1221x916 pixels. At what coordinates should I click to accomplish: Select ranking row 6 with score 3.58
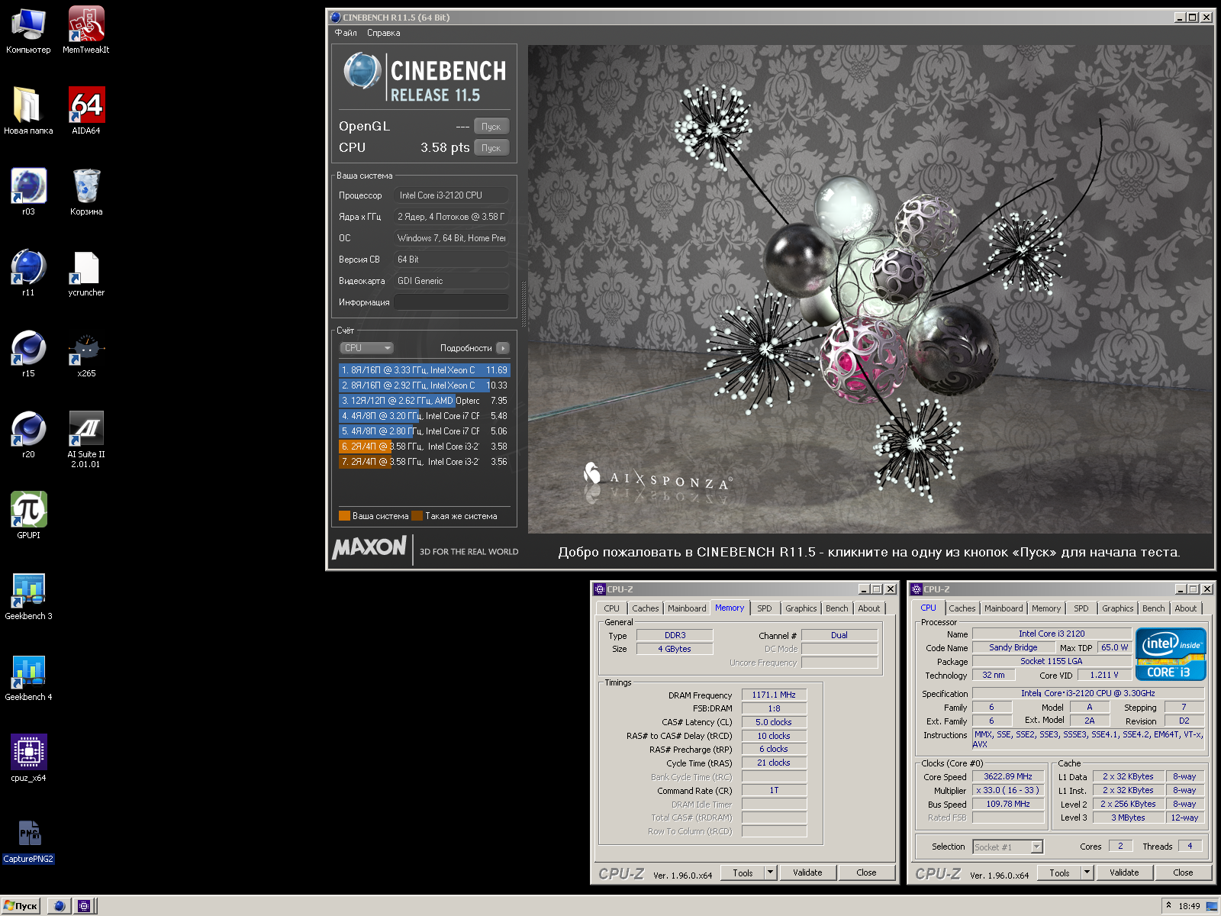424,447
